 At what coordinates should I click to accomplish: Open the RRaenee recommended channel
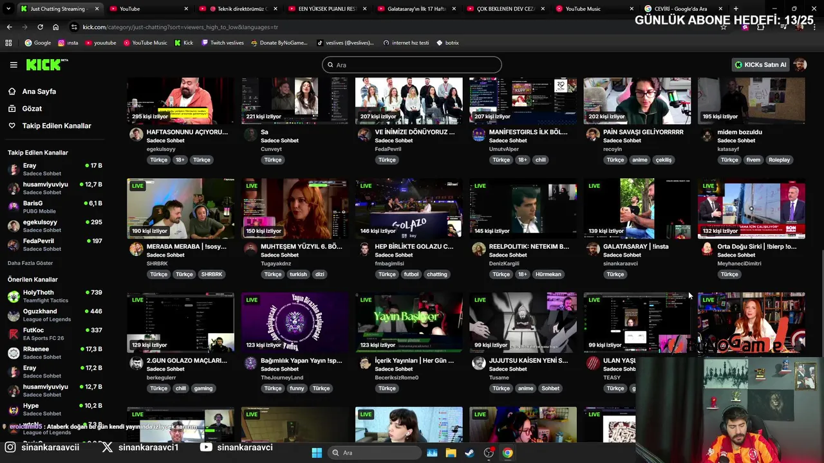(x=55, y=353)
